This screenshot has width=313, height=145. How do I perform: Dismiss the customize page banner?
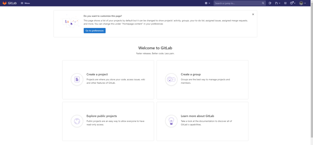[253, 14]
